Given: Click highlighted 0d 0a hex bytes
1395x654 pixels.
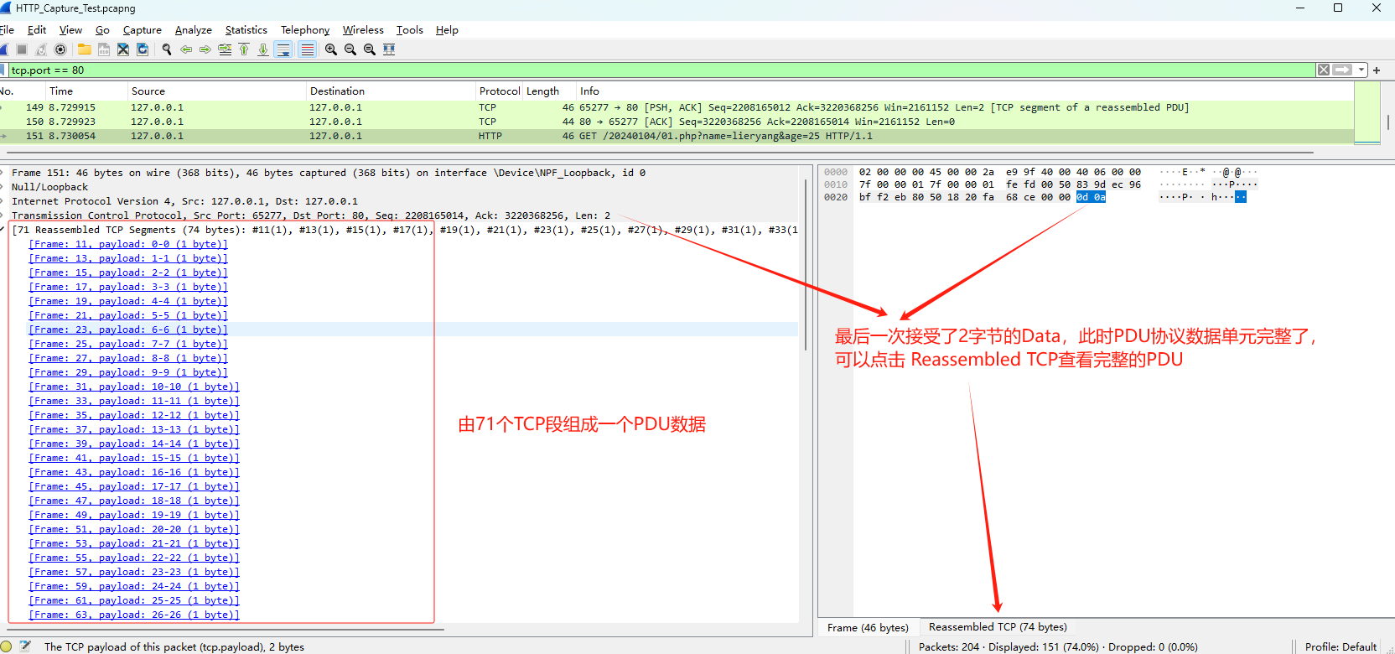Looking at the screenshot, I should coord(1091,197).
